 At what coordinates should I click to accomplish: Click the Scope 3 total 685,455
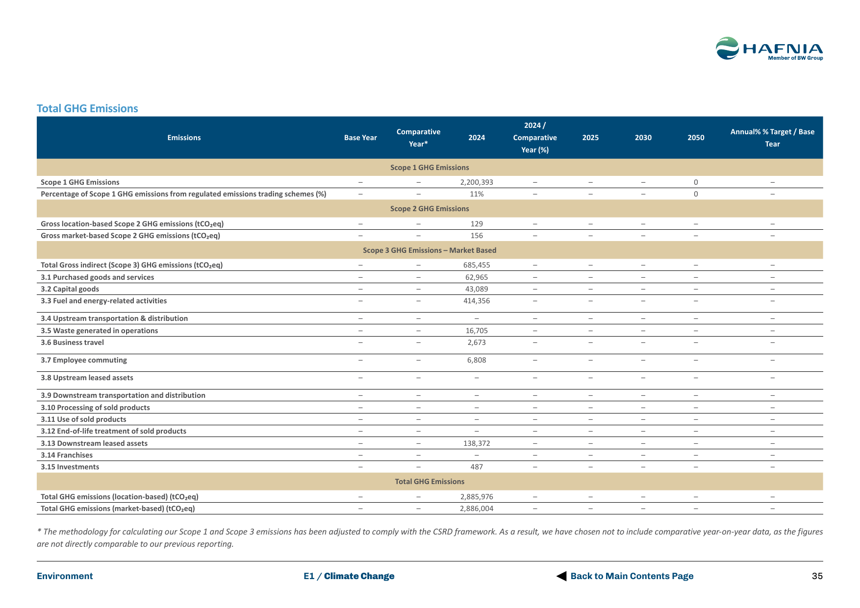(477, 265)
